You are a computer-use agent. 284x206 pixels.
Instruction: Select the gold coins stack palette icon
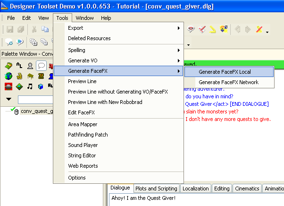(x=19, y=76)
